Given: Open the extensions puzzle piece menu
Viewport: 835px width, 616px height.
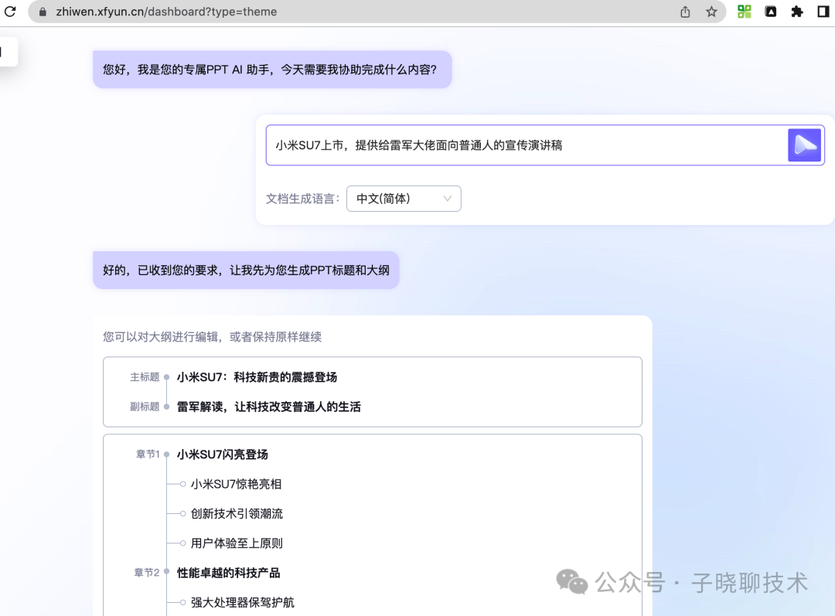Looking at the screenshot, I should [796, 12].
